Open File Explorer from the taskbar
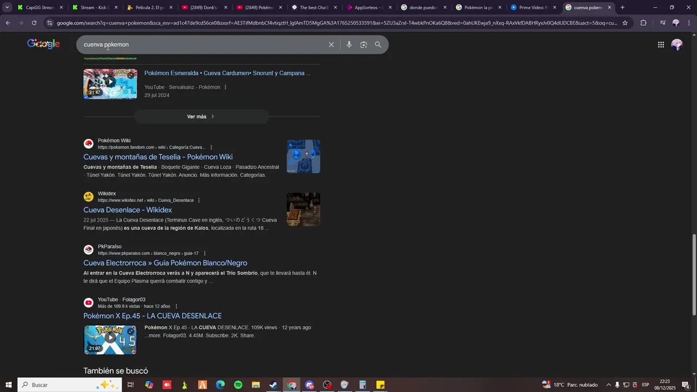Screen dimensions: 697x392 pos(256,385)
